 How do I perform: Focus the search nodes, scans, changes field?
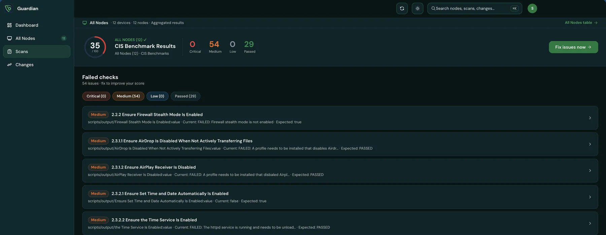[x=475, y=8]
